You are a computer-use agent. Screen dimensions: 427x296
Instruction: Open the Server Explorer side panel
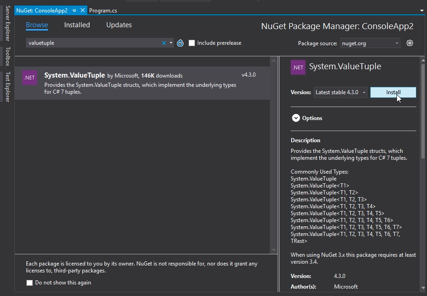coord(7,24)
